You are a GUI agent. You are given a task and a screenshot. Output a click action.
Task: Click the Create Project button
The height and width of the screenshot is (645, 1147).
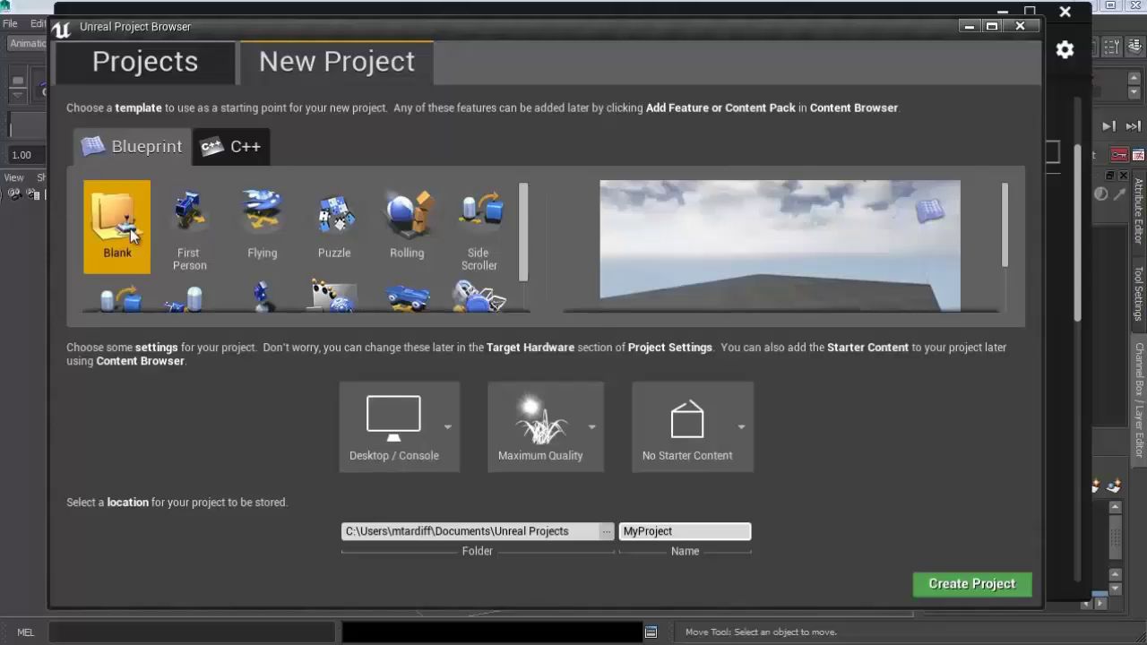pos(972,584)
